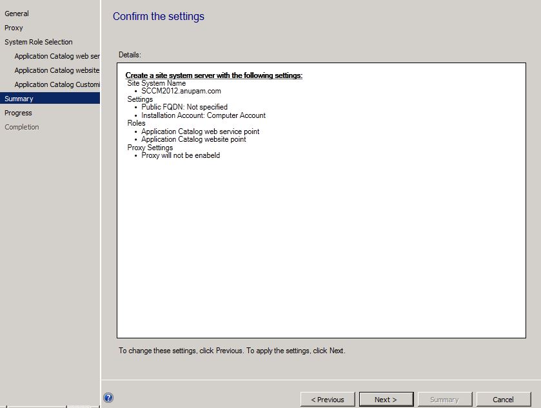Screen dimensions: 541x408
Task: Click the Previous button
Action: tap(327, 399)
